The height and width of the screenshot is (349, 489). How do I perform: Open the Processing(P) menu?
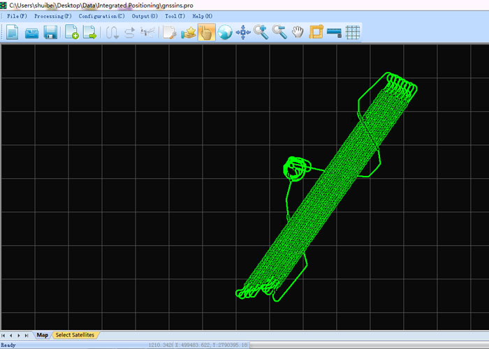[53, 16]
